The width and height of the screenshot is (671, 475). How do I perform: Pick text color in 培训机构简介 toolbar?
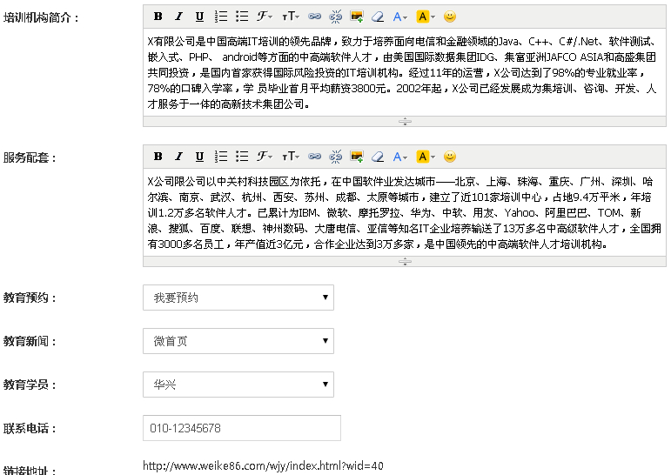click(400, 17)
